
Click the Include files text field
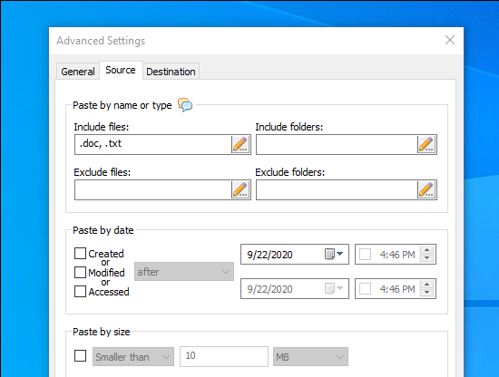(152, 145)
